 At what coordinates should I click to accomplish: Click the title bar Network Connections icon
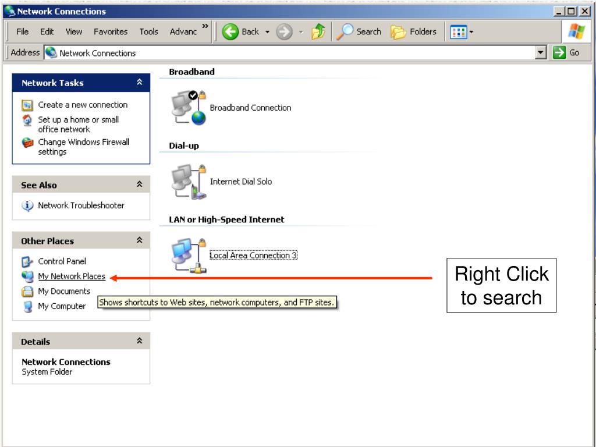tap(9, 11)
